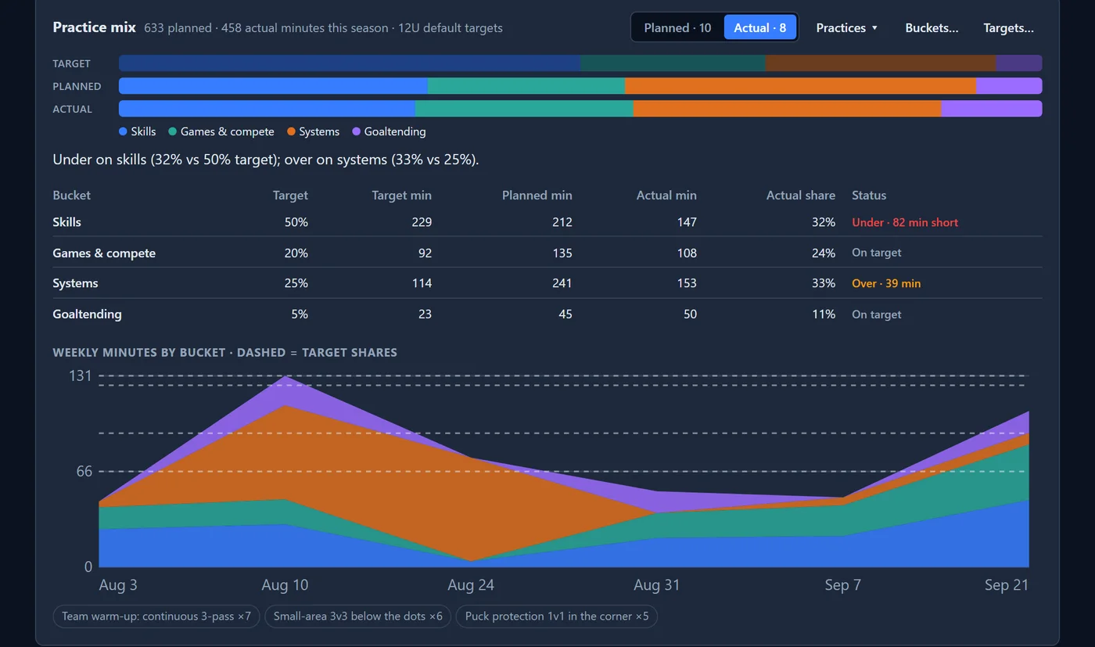Click the PLANNED stacked bar
The image size is (1095, 647).
(x=580, y=86)
